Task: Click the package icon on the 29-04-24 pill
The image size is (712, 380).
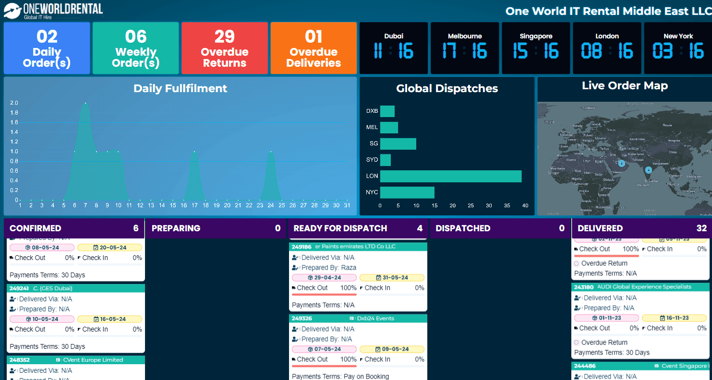Action: point(310,277)
